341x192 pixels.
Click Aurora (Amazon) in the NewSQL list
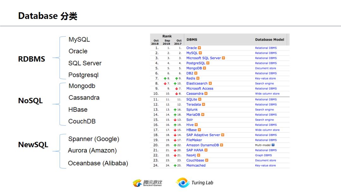click(x=93, y=150)
